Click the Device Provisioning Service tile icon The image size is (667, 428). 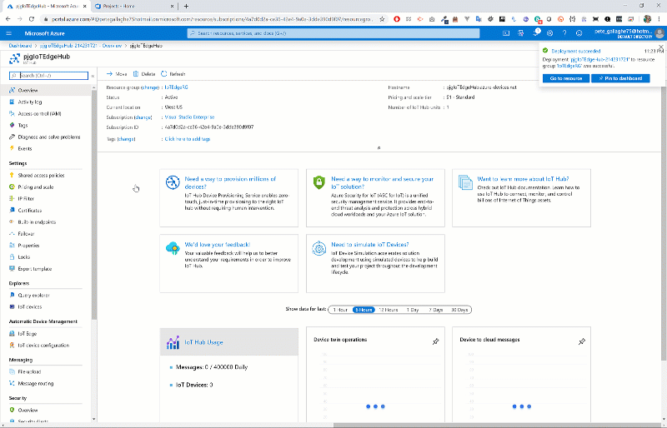click(x=173, y=182)
